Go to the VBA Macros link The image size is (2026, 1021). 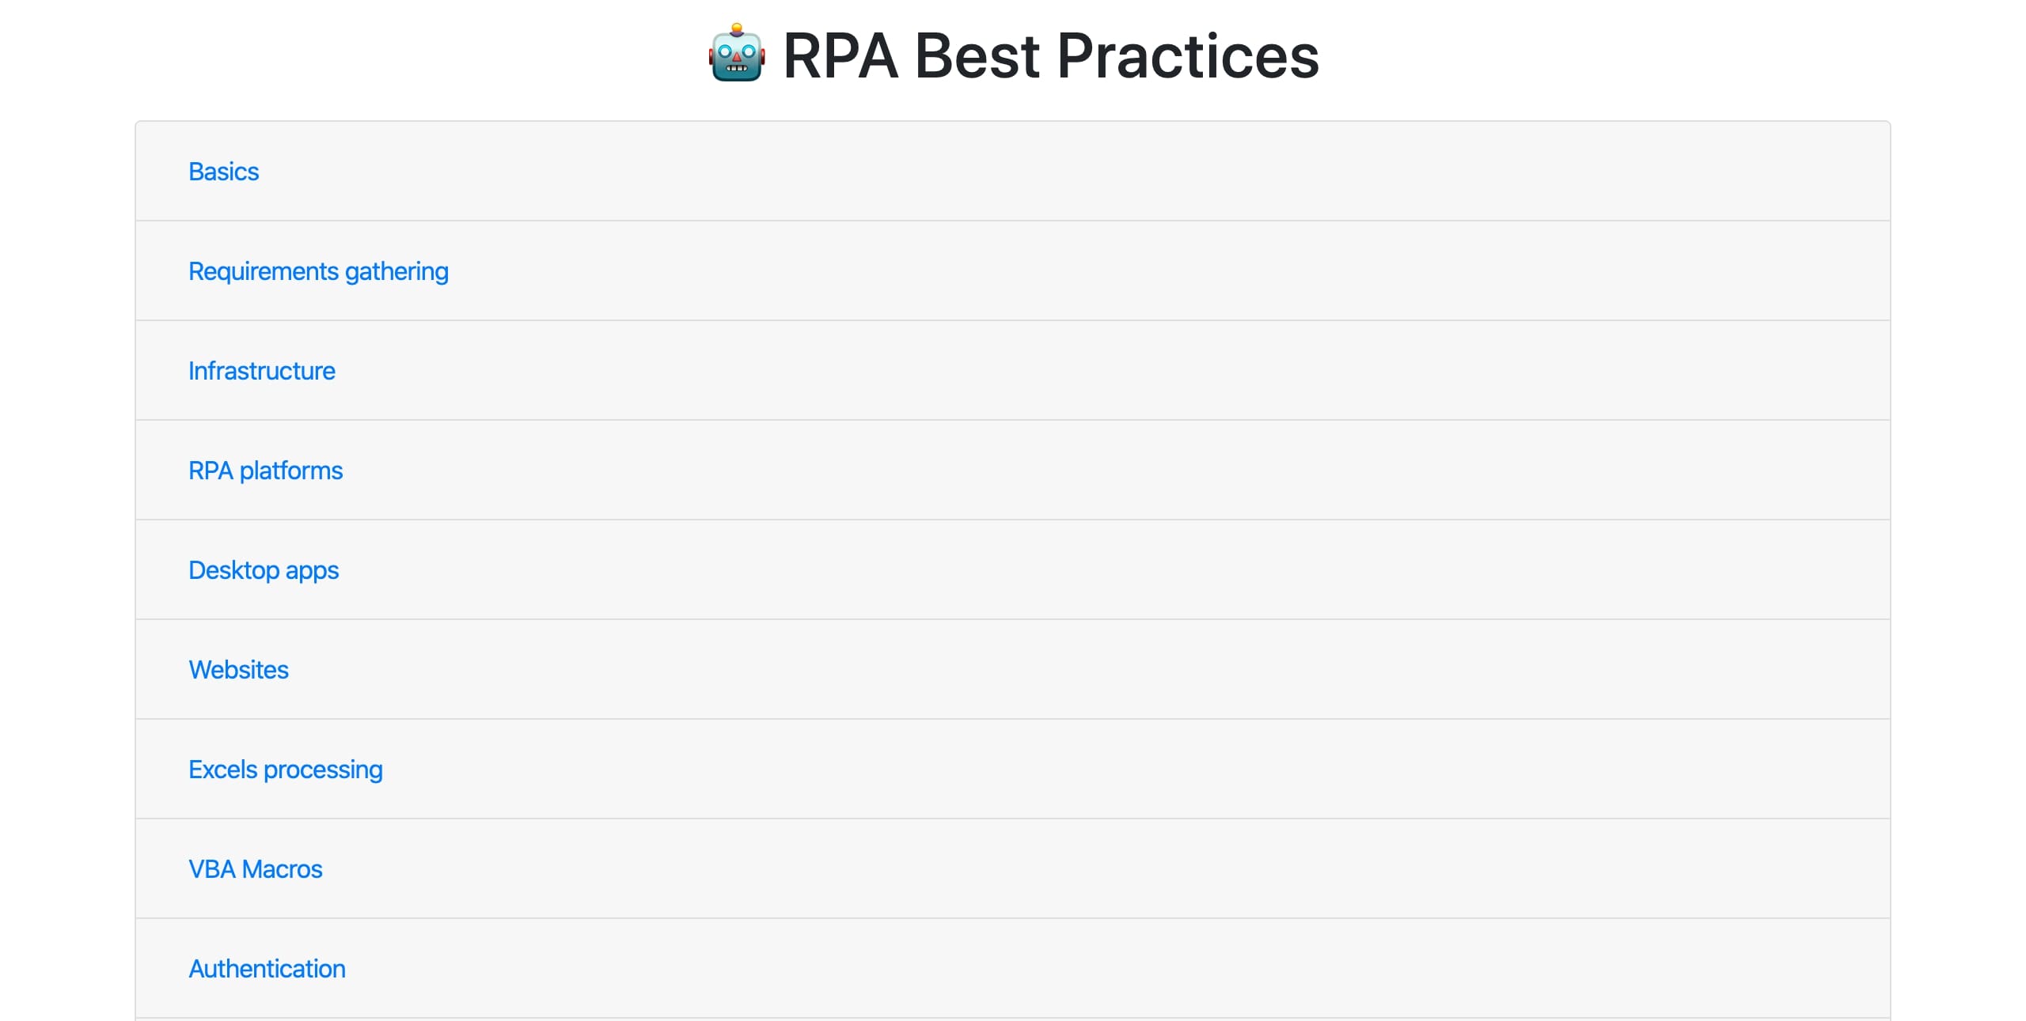click(255, 869)
